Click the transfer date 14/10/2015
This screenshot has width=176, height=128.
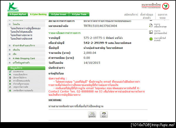click(92, 63)
